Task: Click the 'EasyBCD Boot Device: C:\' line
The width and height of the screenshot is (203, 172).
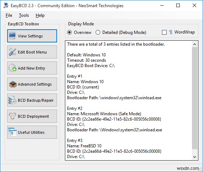Action: 91,66
